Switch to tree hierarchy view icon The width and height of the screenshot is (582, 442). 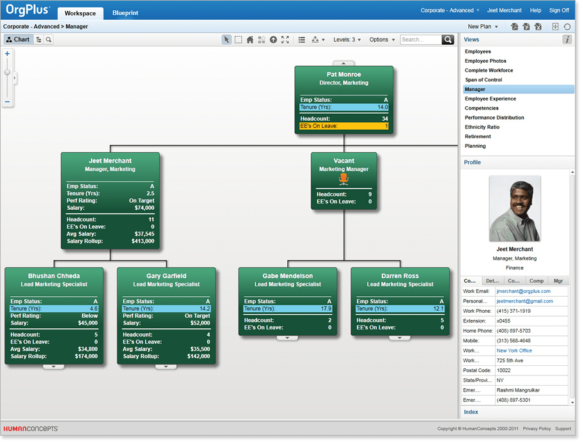tap(38, 39)
